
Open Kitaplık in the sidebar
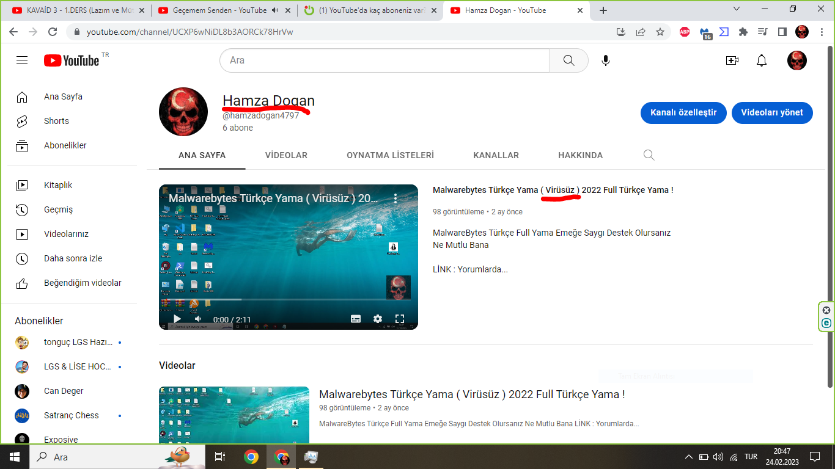[72, 185]
